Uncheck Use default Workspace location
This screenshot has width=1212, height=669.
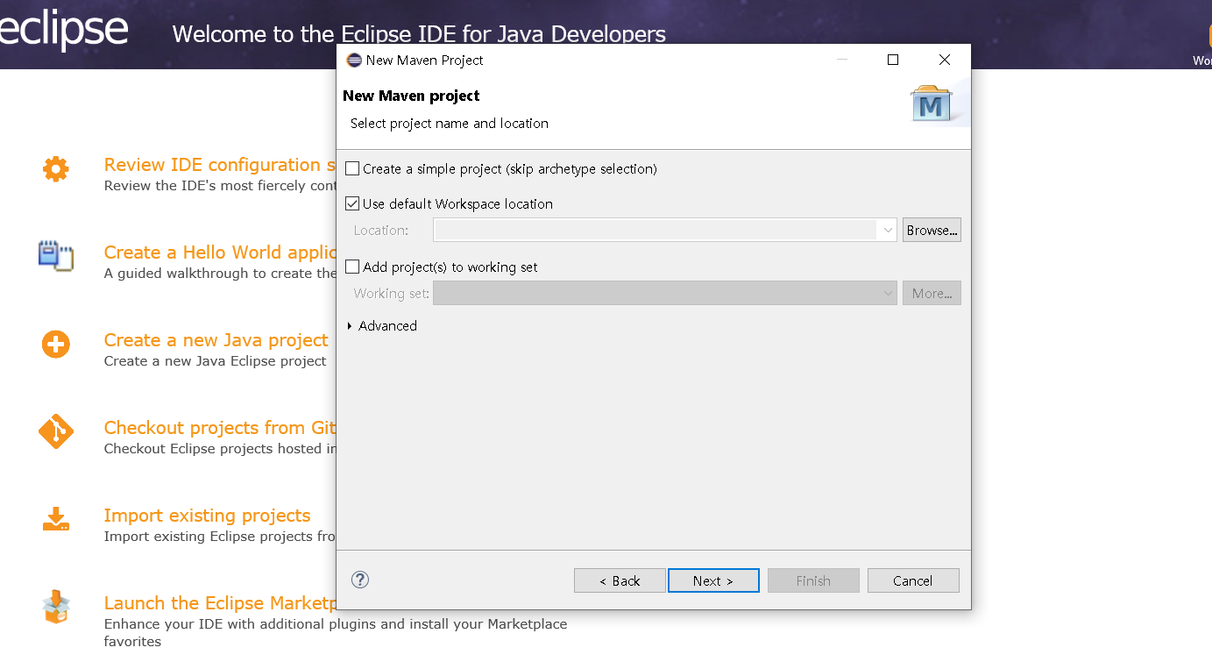pos(352,203)
